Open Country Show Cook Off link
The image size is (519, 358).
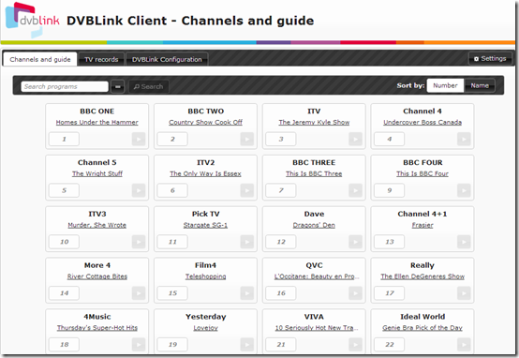click(x=205, y=122)
